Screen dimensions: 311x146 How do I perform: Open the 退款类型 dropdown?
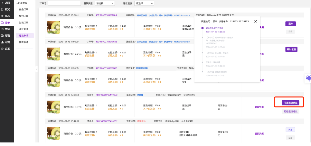(x=105, y=3)
